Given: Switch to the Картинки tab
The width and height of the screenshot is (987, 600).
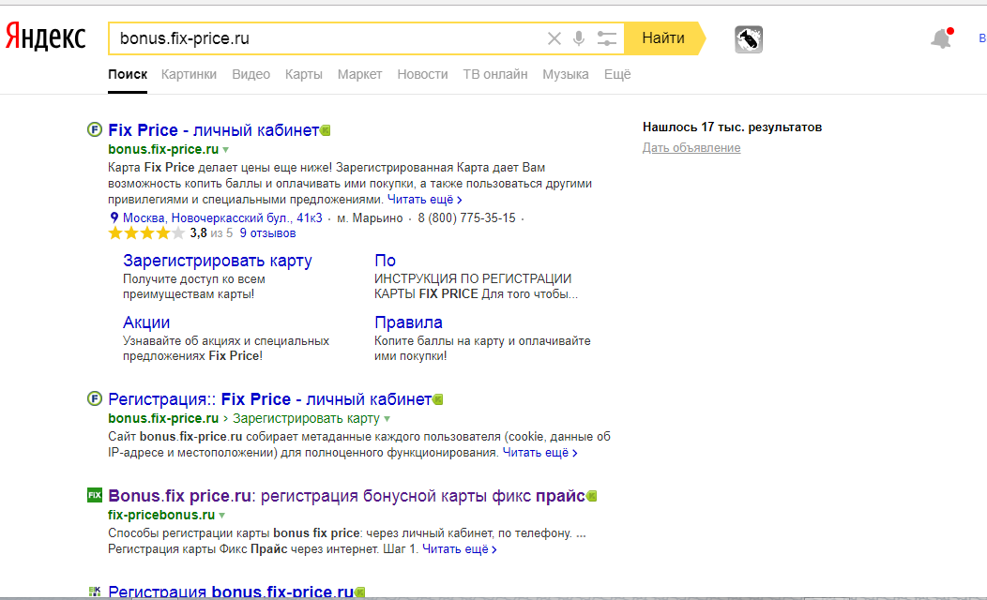Looking at the screenshot, I should [189, 74].
